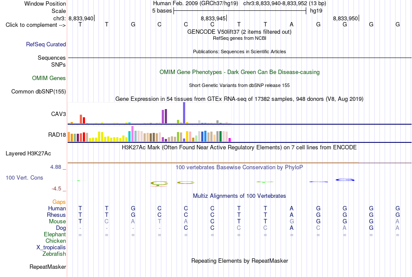Click the -4.5 PhyloP lower scale value
This screenshot has height=277, width=412.
[56, 189]
